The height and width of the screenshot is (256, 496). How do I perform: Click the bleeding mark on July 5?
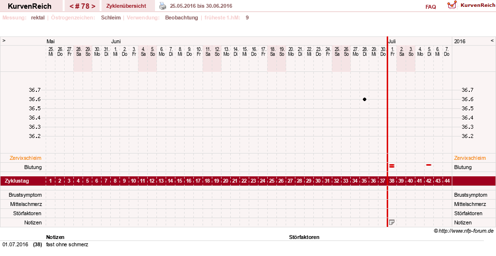(x=428, y=165)
